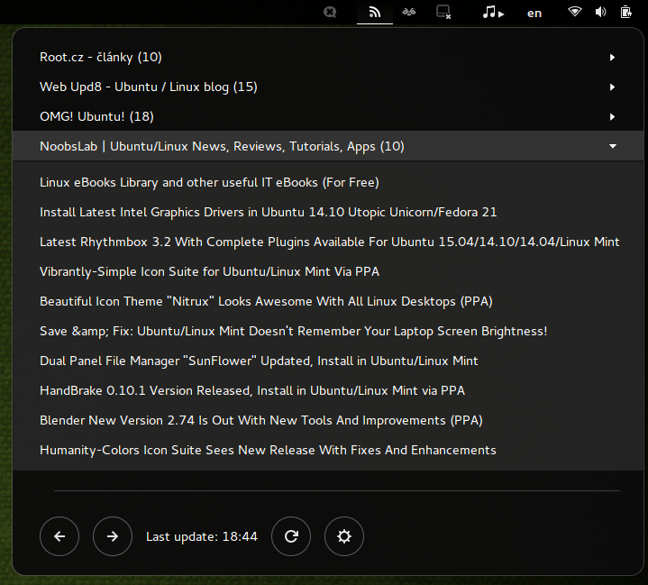
Task: Open 'Blender New Version 2.74' article
Action: 328,420
